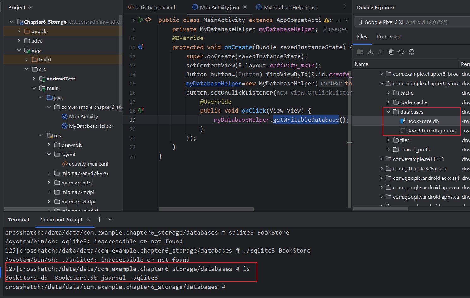
Task: Expand the shared_prefs folder
Action: click(x=389, y=149)
